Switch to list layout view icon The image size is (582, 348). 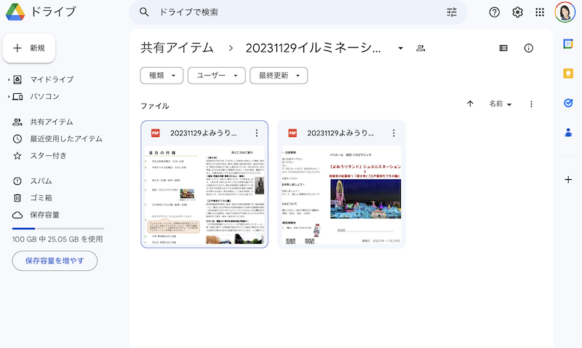[x=503, y=48]
